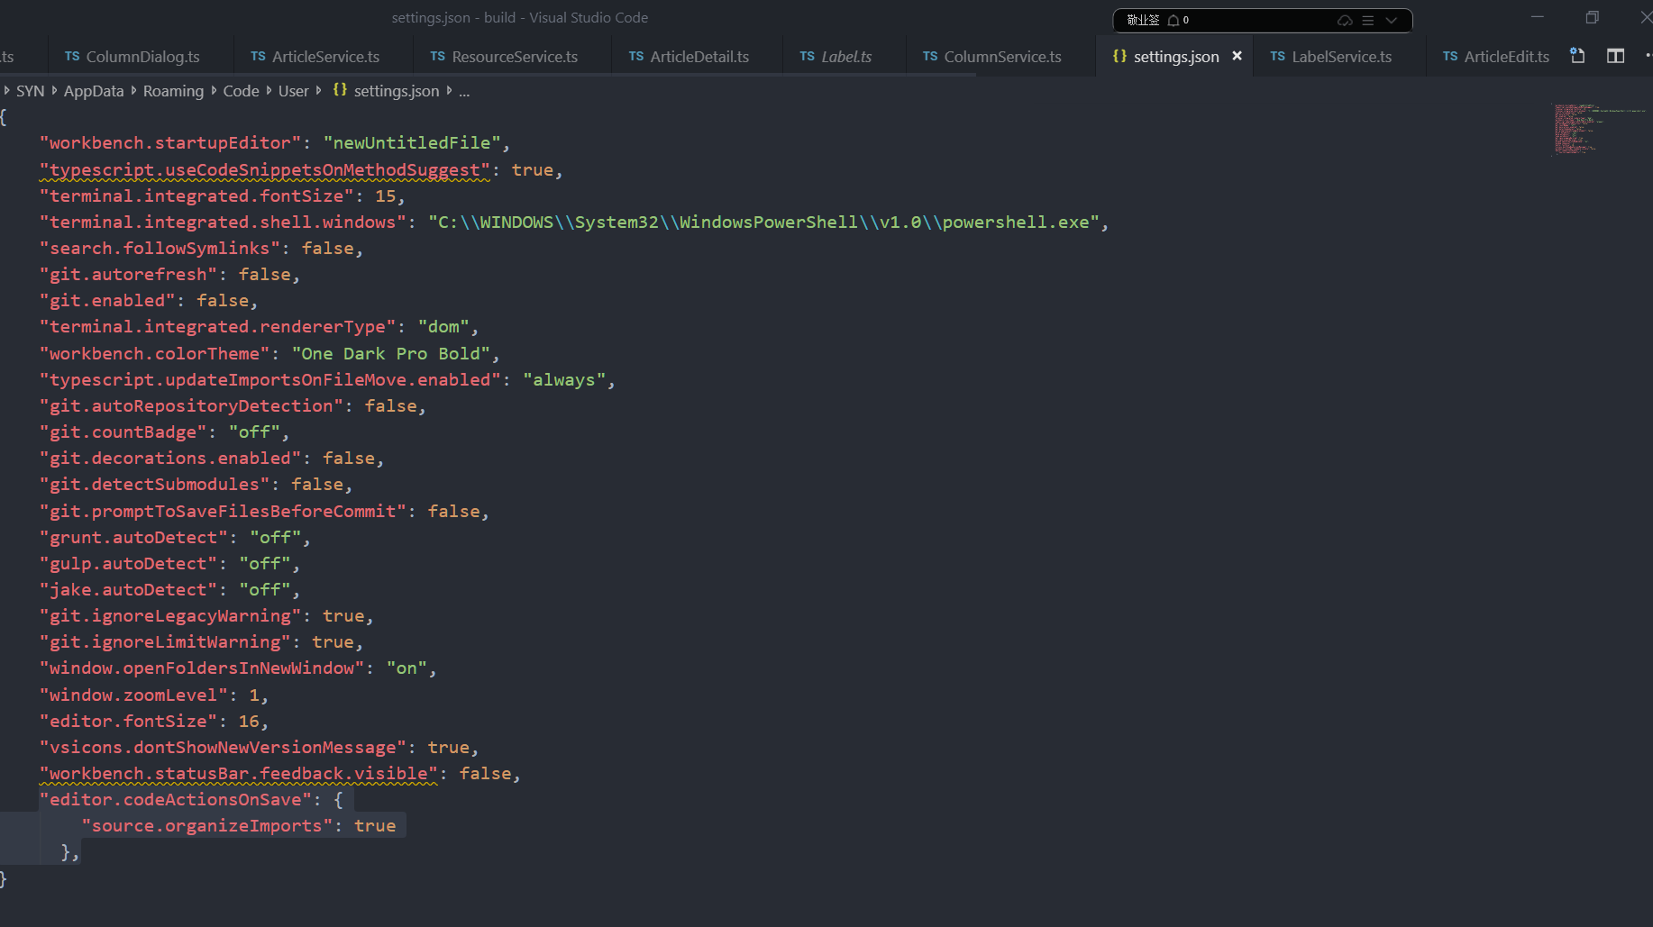
Task: Open Settings UI via the gear-document icon
Action: [1577, 56]
